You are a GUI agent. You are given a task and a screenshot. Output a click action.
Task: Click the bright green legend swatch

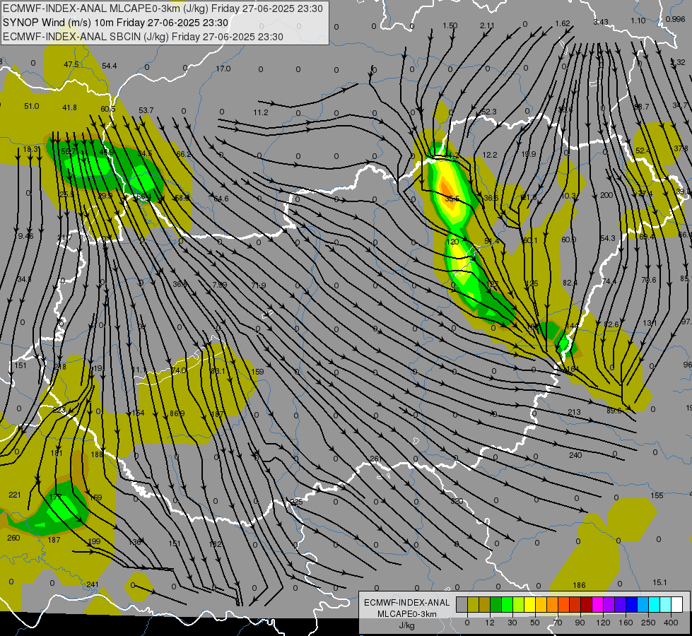click(508, 604)
